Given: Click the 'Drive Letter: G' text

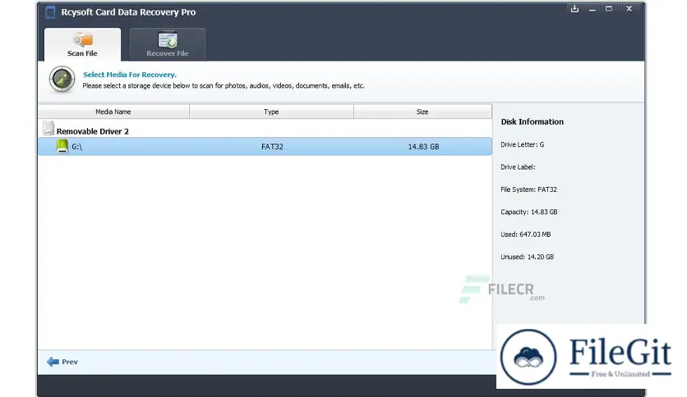Looking at the screenshot, I should (x=523, y=144).
